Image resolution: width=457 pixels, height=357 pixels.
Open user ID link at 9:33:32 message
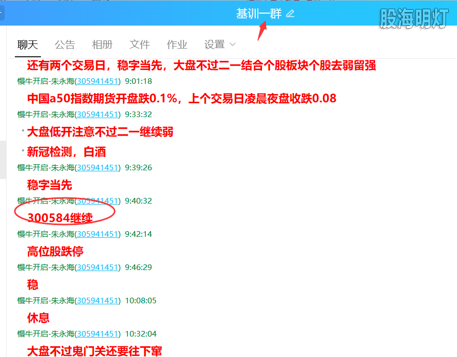pyautogui.click(x=98, y=115)
